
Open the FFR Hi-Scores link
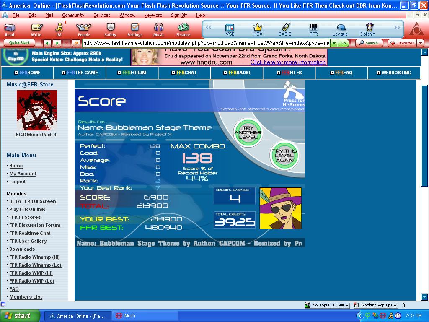click(x=25, y=217)
